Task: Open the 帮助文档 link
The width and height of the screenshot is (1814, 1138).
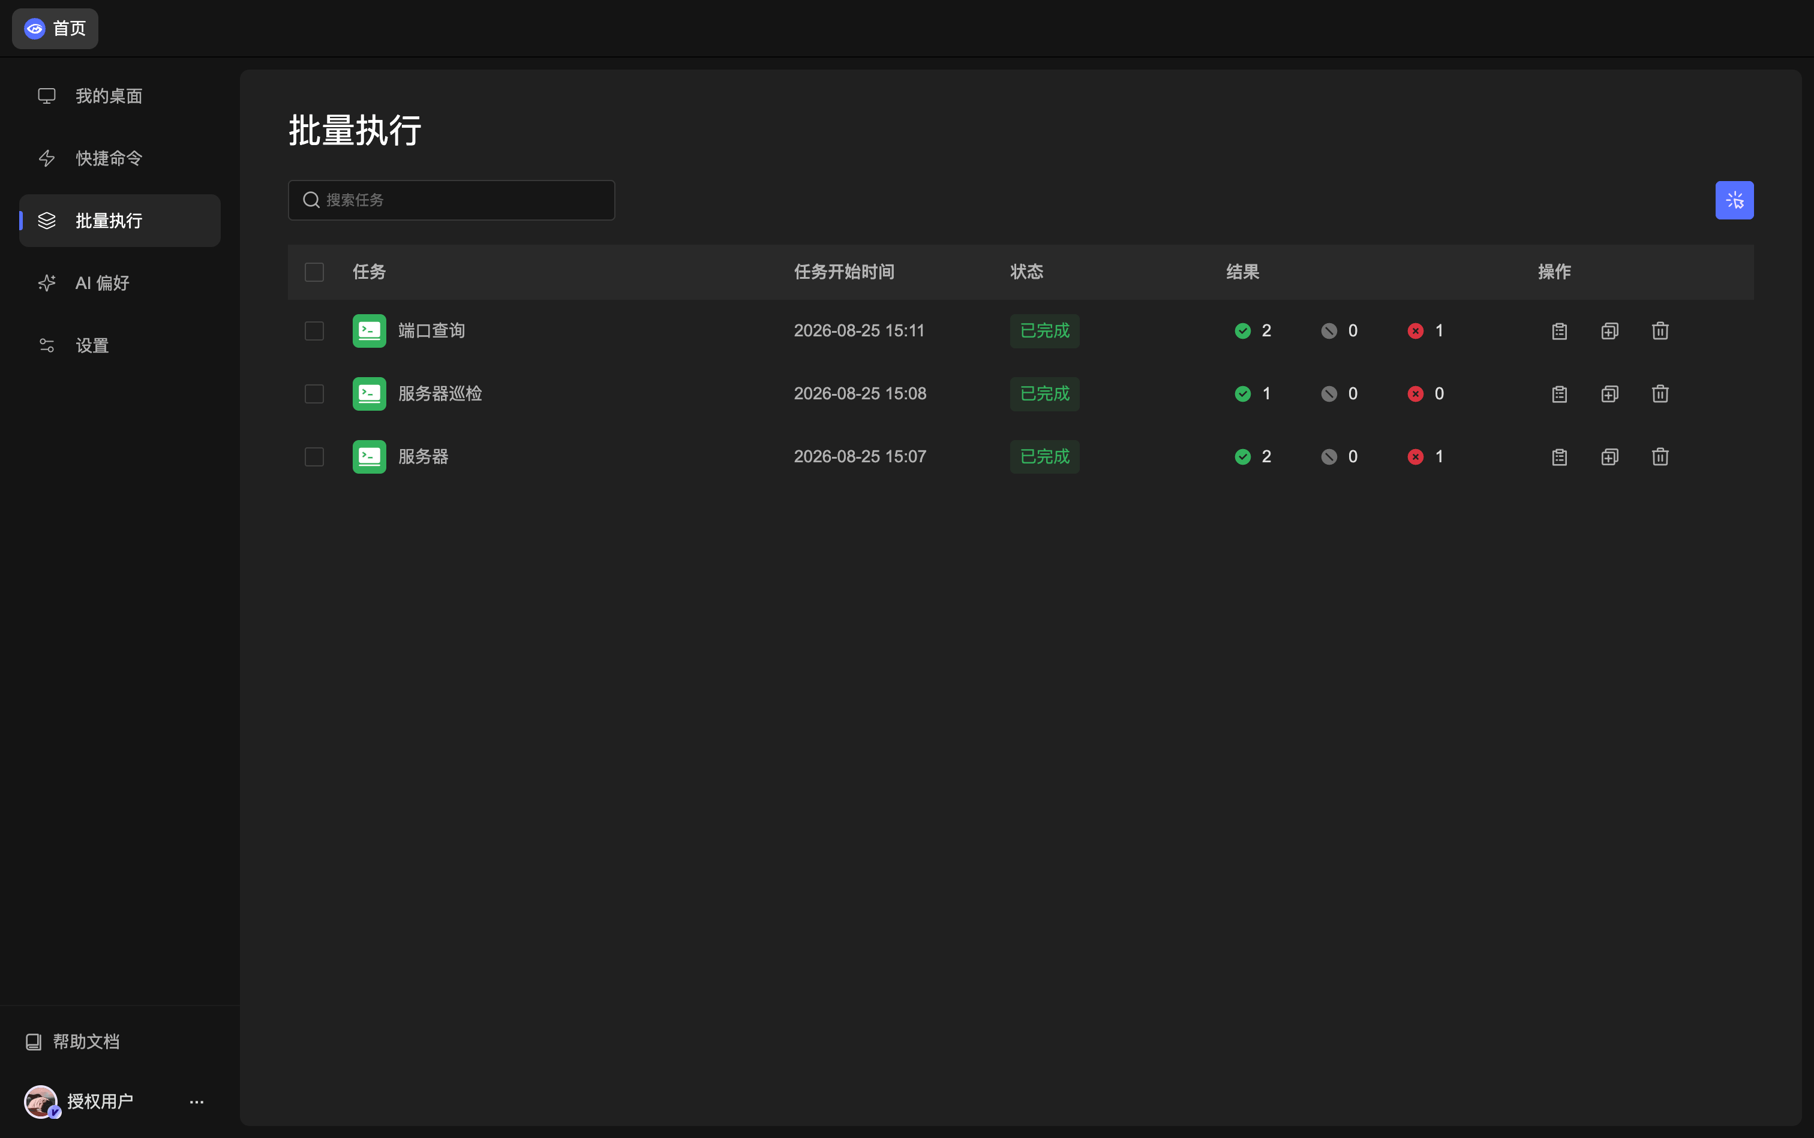Action: point(73,1041)
